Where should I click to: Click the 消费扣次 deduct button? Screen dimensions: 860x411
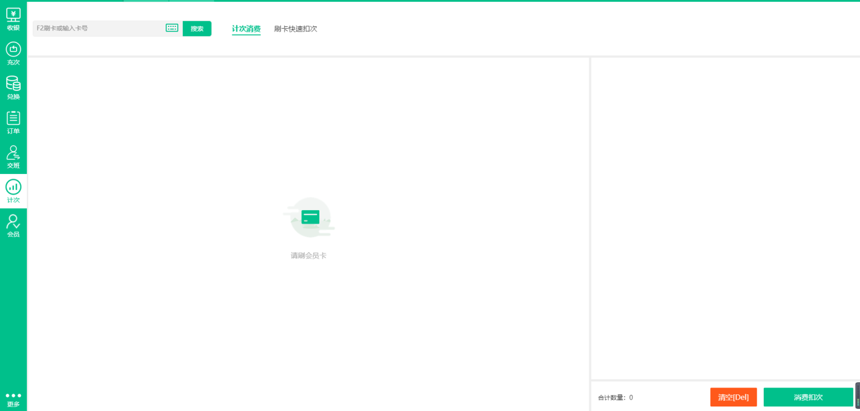tap(807, 397)
